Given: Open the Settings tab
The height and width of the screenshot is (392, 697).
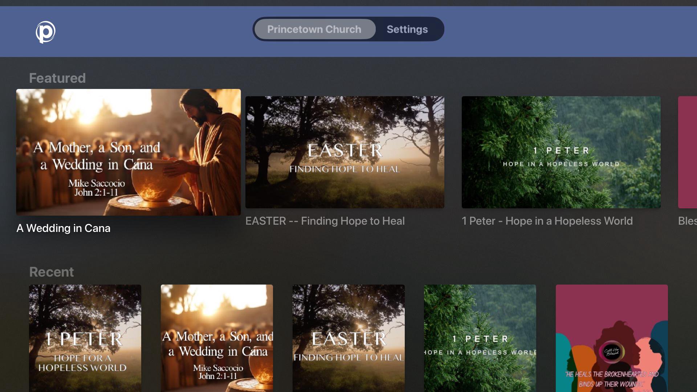Looking at the screenshot, I should click(407, 29).
